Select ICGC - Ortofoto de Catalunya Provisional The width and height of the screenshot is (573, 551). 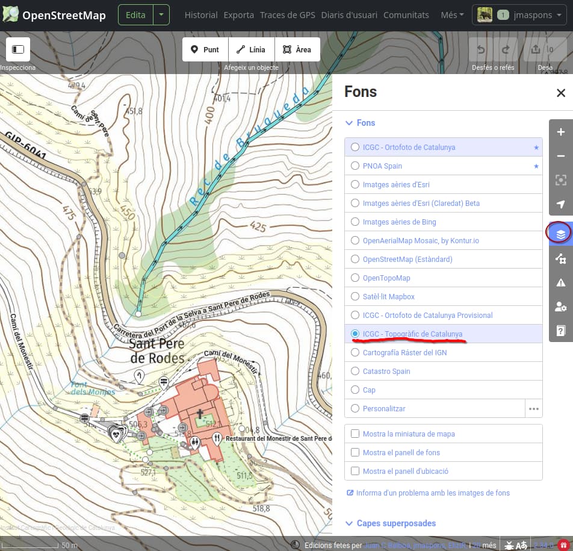443,315
